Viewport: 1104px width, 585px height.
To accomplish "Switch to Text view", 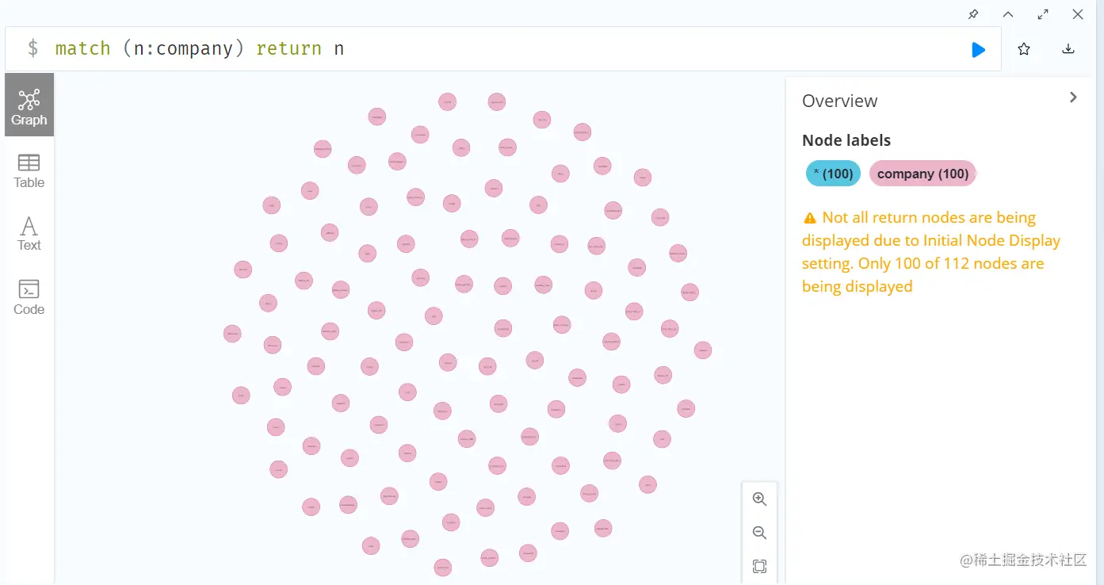I will (29, 233).
